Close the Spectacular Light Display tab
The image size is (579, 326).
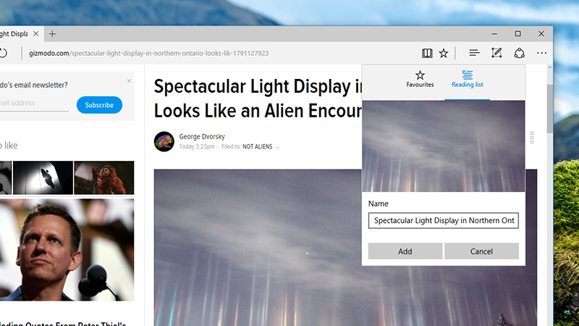pos(35,33)
